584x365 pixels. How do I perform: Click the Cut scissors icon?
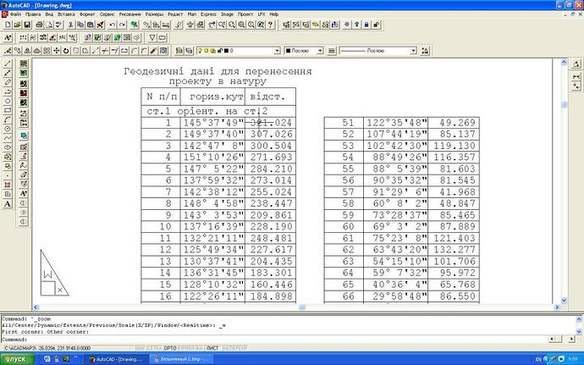pos(71,25)
